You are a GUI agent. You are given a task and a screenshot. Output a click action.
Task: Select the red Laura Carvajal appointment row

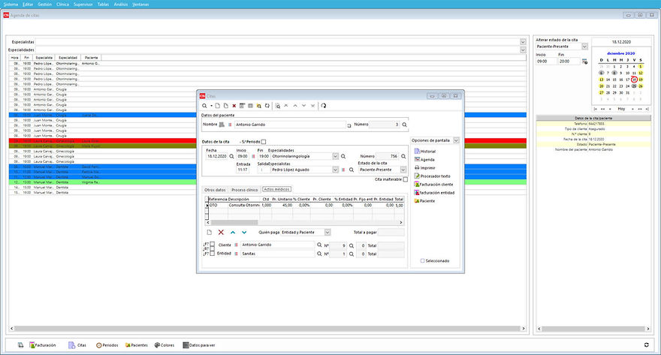[267, 140]
